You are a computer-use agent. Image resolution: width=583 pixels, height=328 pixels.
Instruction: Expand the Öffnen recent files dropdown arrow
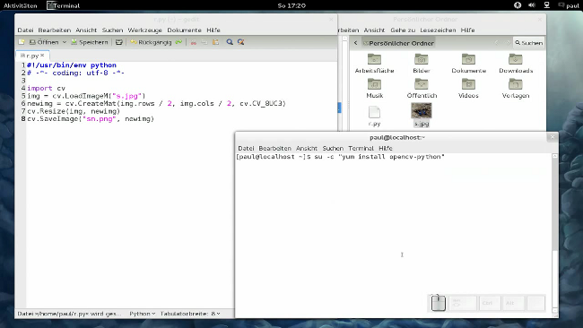(65, 42)
